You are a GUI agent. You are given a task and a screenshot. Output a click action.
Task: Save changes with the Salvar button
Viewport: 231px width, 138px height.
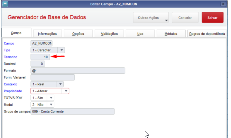click(x=213, y=18)
